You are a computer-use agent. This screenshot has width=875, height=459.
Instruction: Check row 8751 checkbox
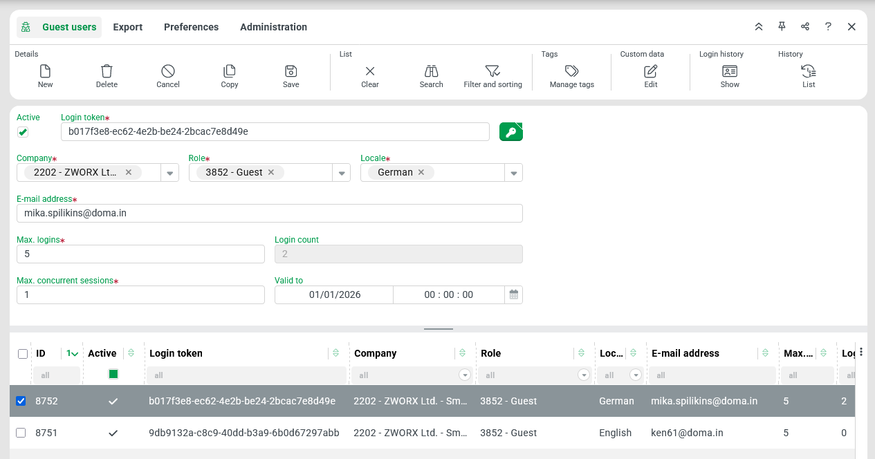pos(21,433)
